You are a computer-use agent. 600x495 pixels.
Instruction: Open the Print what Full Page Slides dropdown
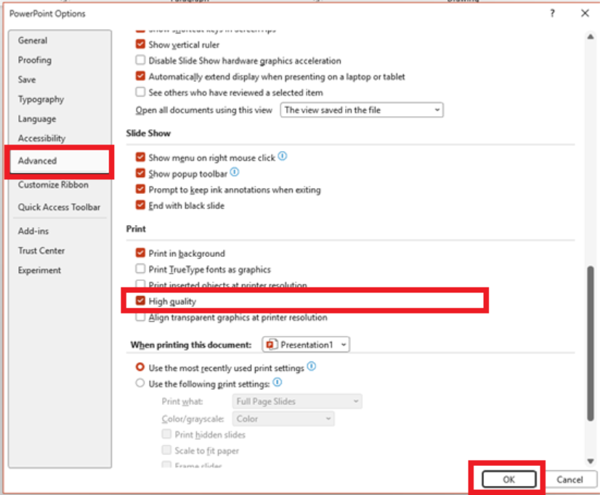coord(297,401)
